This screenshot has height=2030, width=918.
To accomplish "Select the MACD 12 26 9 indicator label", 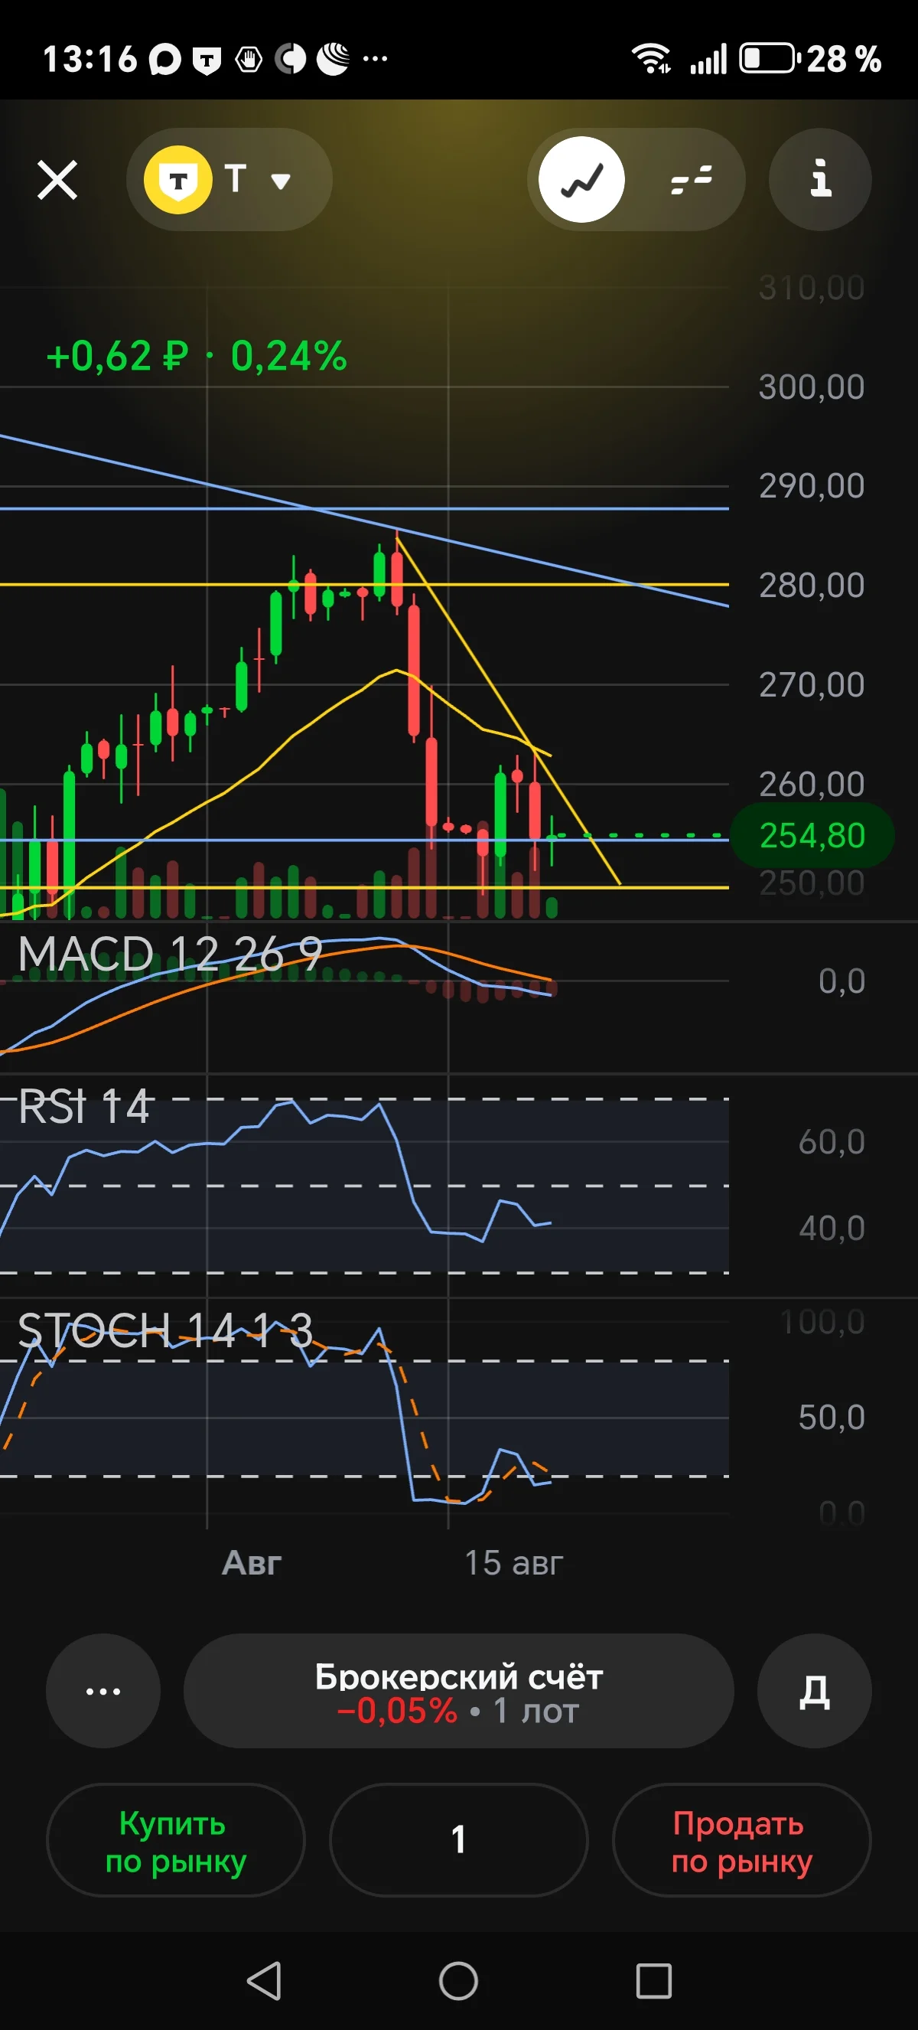I will pos(170,954).
